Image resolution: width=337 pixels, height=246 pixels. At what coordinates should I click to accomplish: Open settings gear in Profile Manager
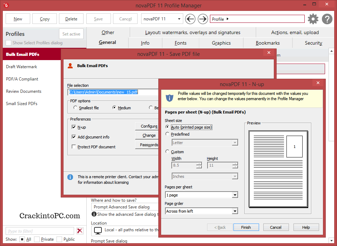pos(313,19)
